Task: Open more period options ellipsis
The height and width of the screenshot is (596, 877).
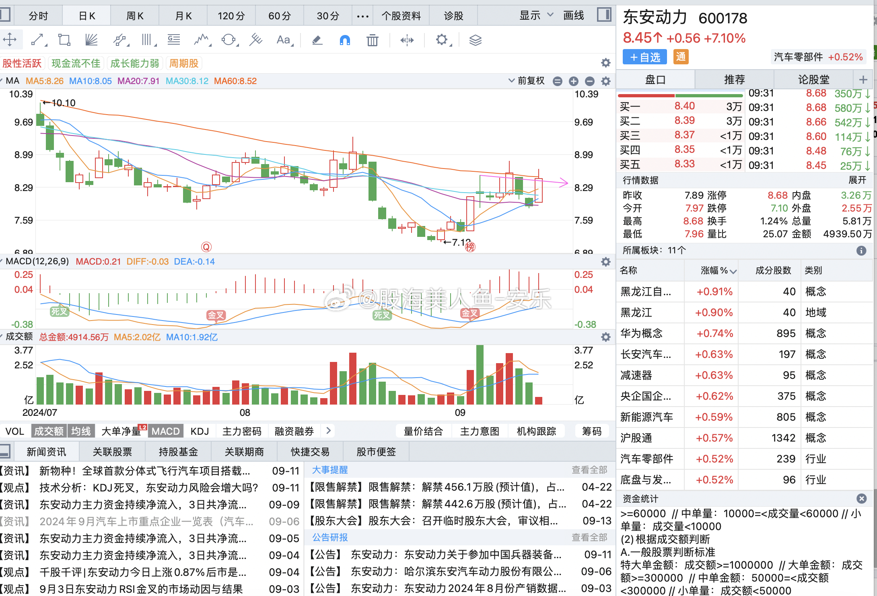Action: [x=362, y=16]
